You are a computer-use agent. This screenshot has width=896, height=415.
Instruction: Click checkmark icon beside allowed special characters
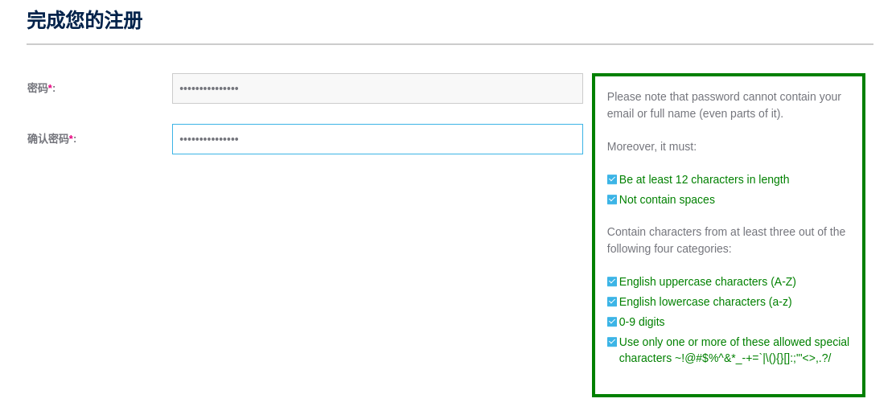(612, 342)
